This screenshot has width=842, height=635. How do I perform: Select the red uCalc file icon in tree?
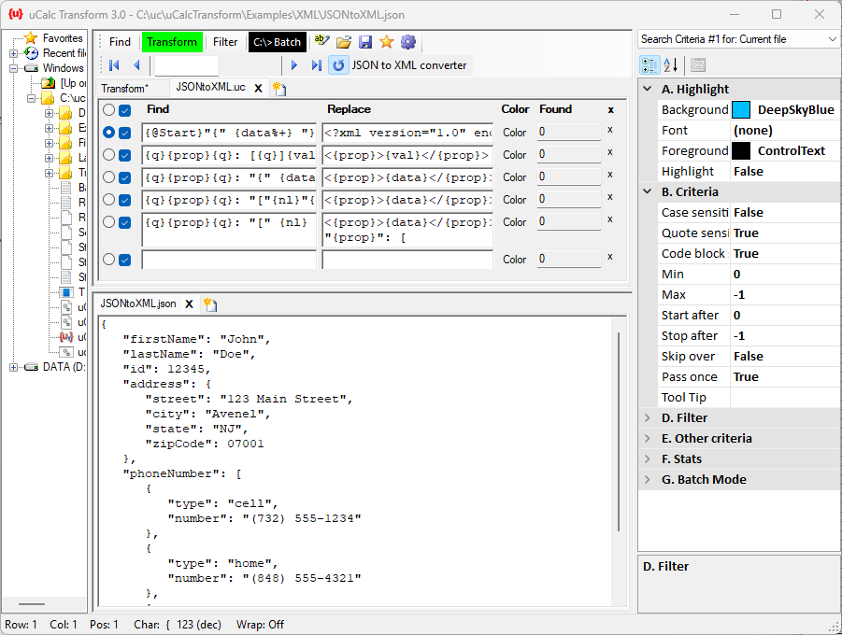click(66, 337)
